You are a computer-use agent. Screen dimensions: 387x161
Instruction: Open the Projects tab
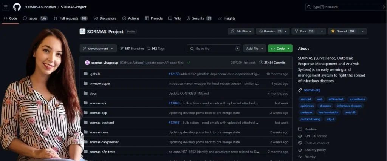pos(154,18)
